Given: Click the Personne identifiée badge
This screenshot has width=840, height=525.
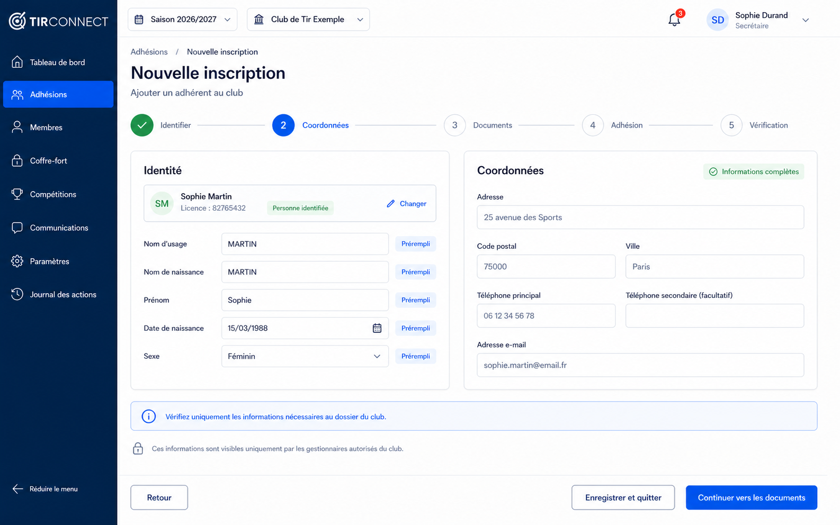Looking at the screenshot, I should pos(300,208).
